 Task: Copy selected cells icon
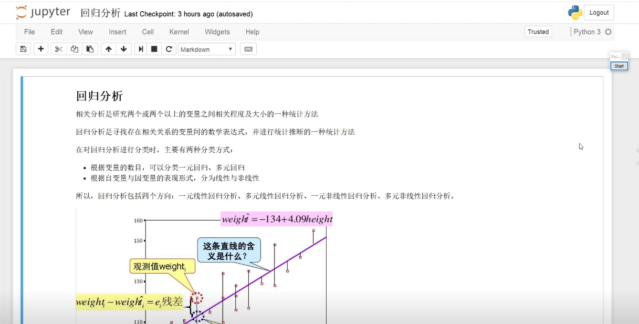75,49
